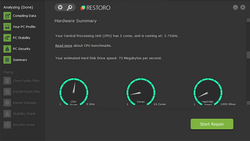Select Compiling Data step label
The height and width of the screenshot is (141, 250).
[x=24, y=16]
